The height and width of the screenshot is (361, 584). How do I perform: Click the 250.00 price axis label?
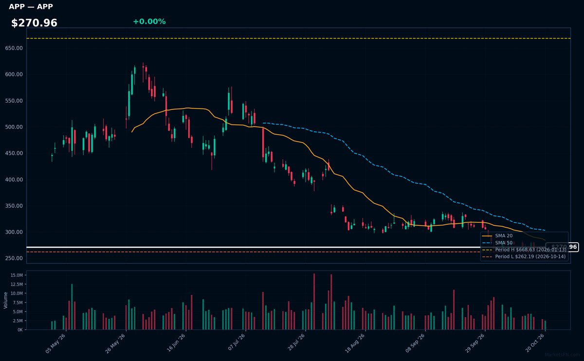click(x=14, y=258)
